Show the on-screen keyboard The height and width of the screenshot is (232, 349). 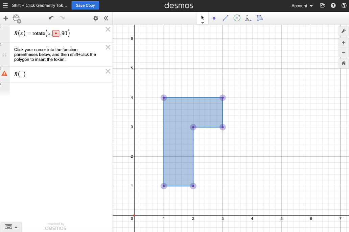point(11,227)
